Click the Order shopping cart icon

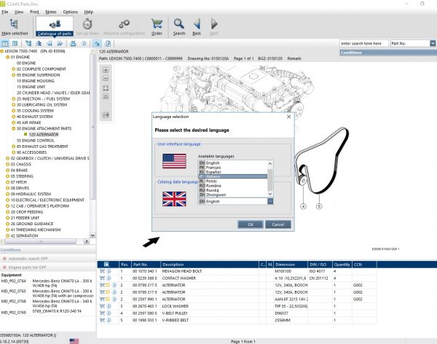(x=157, y=27)
